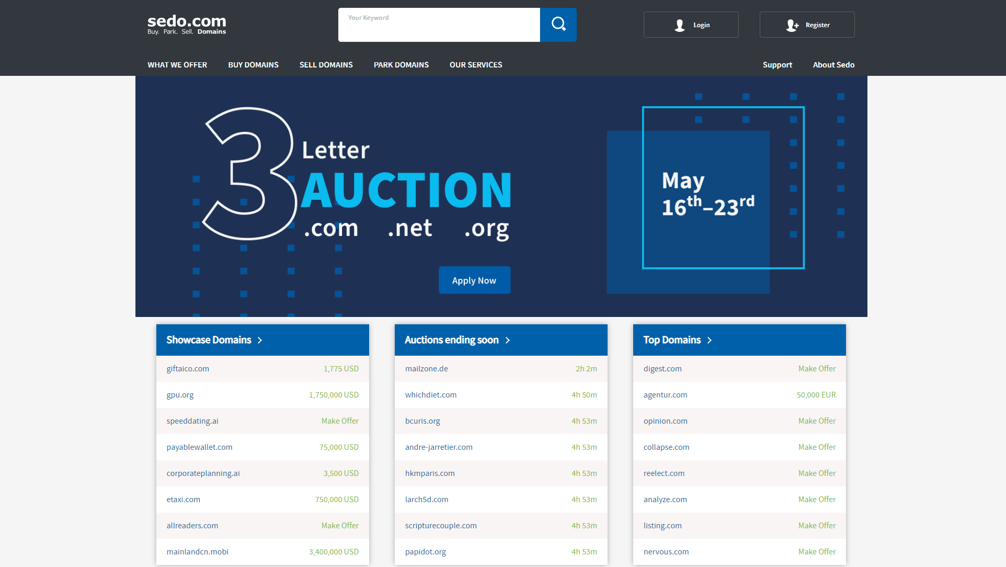Open opinion.com top domain
1006x567 pixels.
click(x=665, y=421)
